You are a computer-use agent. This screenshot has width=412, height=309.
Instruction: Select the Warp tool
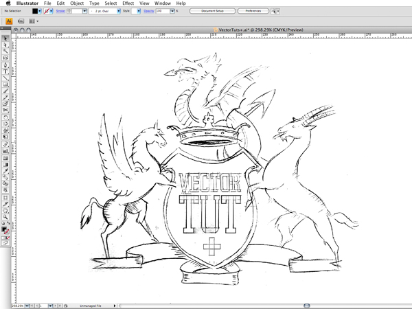(5, 130)
